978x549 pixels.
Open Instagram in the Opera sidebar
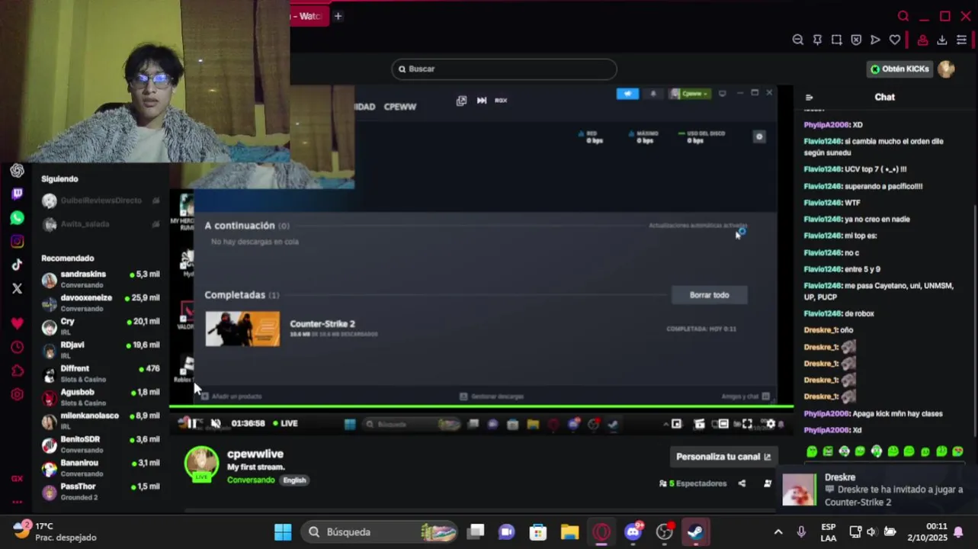(x=17, y=242)
